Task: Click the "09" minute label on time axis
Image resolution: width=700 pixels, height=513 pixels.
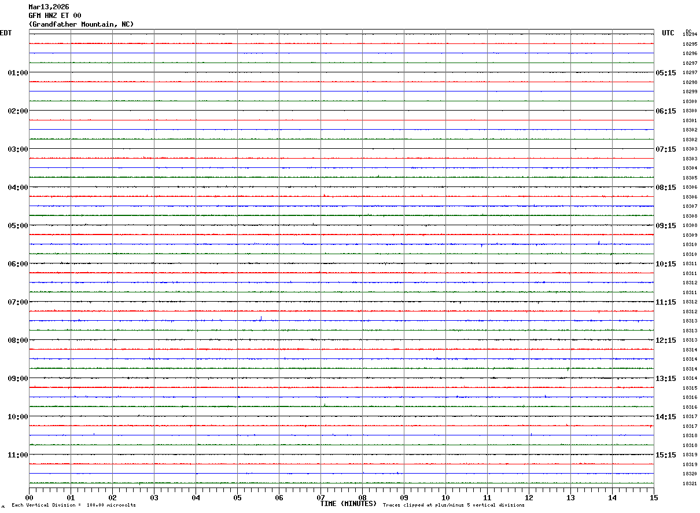Action: coord(404,497)
